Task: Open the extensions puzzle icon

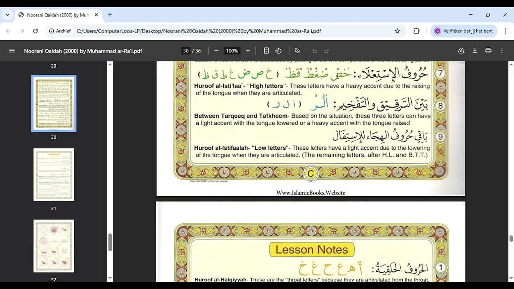Action: pos(416,31)
